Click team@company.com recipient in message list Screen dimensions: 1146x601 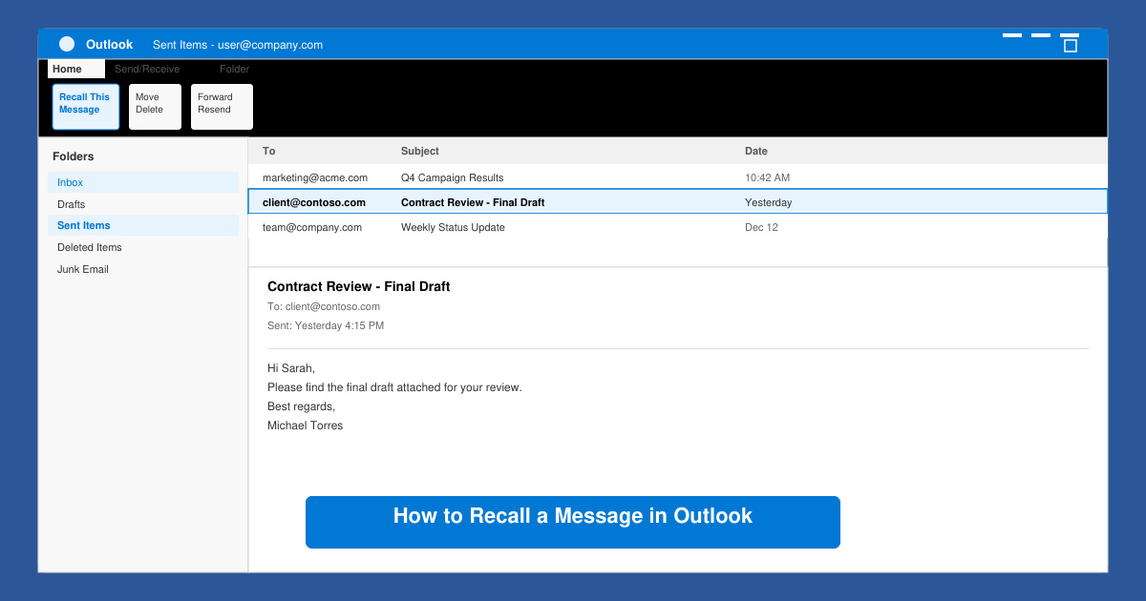312,227
